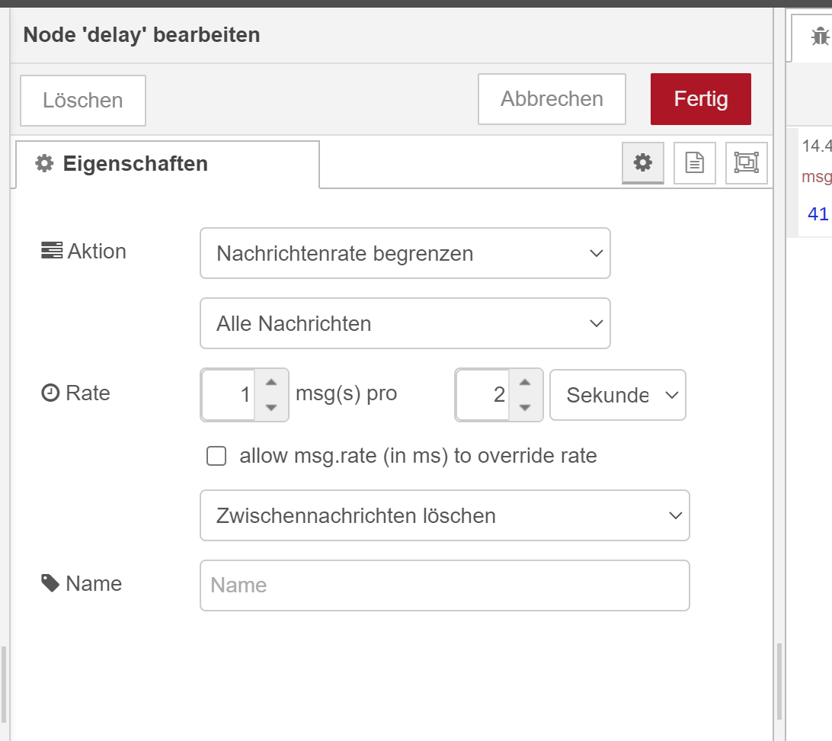This screenshot has width=832, height=741.
Task: Decrease time interval with down arrow
Action: coord(524,408)
